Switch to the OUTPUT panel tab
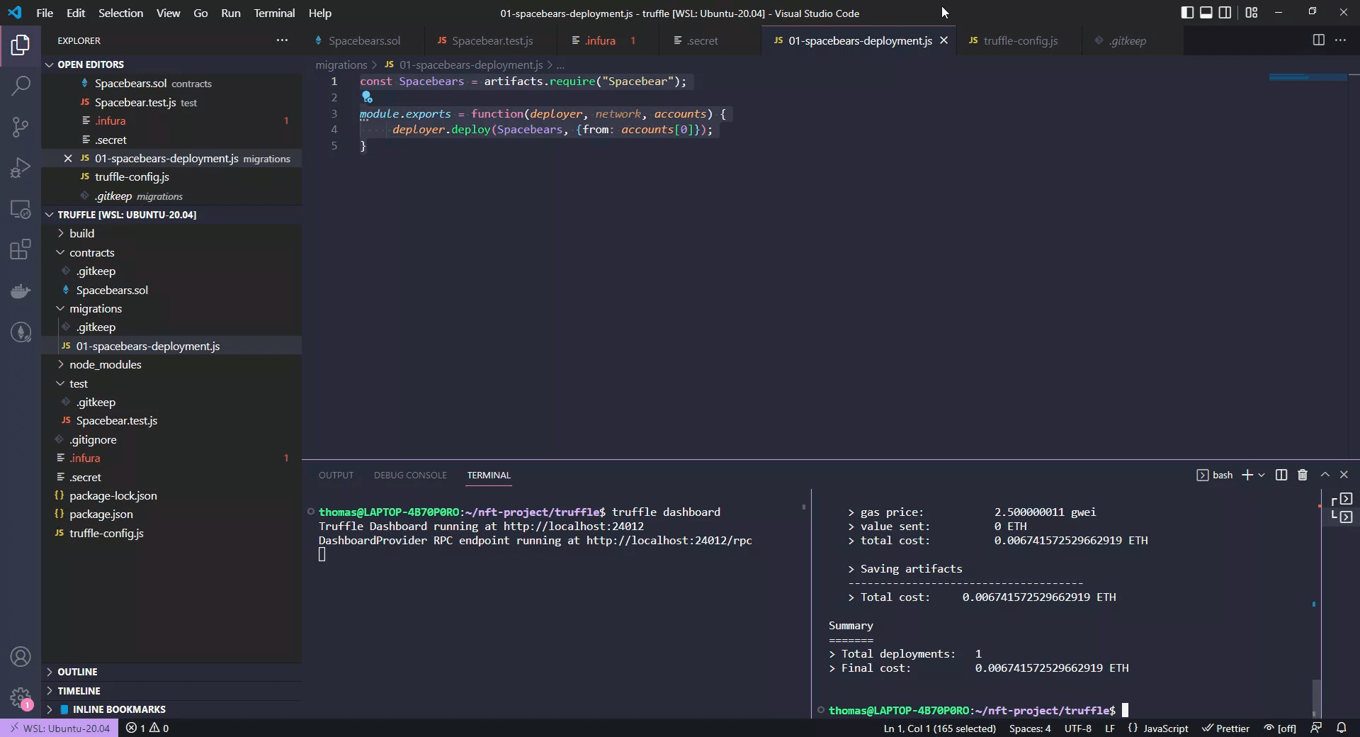Image resolution: width=1360 pixels, height=737 pixels. [x=336, y=475]
